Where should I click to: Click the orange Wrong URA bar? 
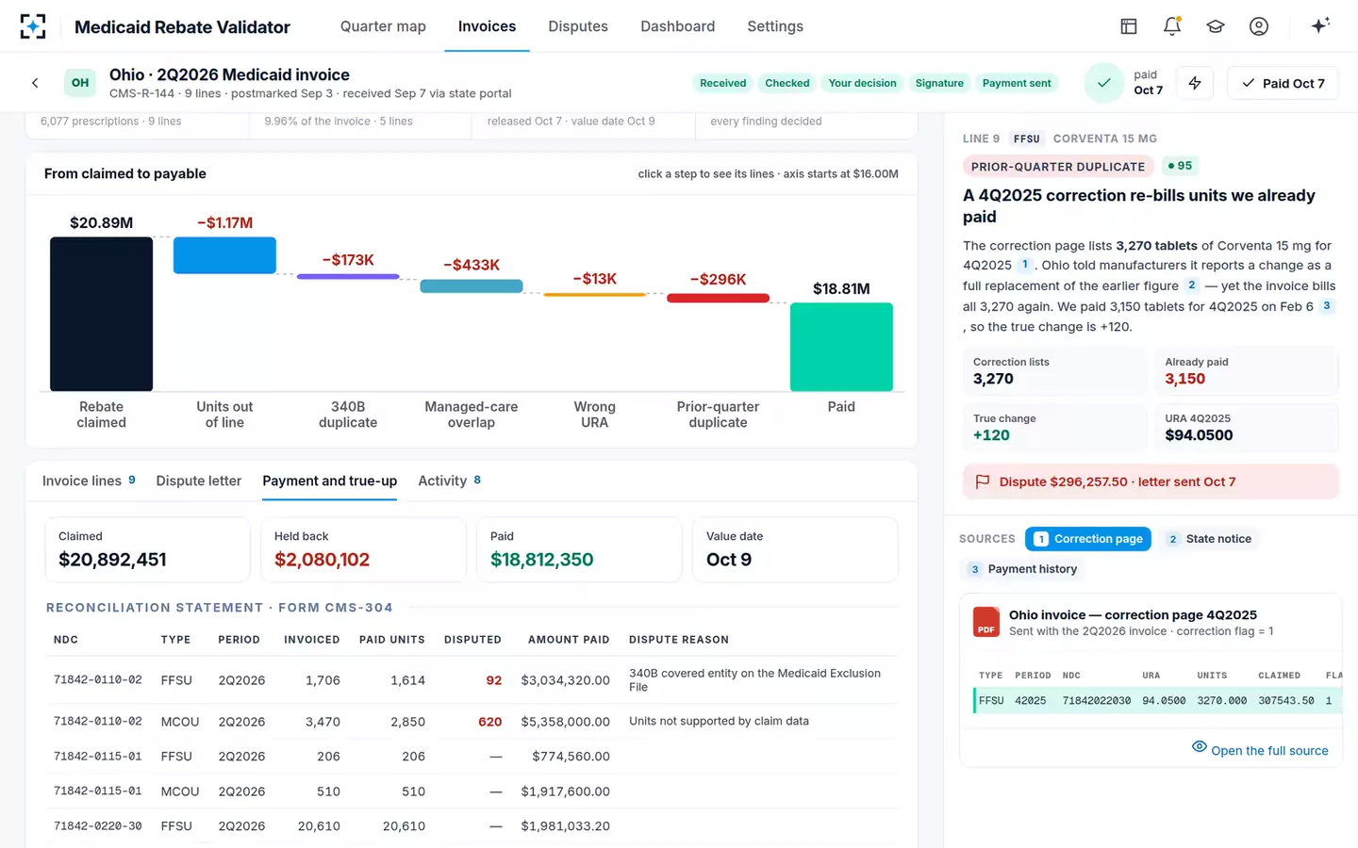coord(594,295)
